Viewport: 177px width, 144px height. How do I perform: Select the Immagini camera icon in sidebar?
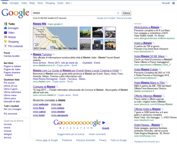[5, 28]
